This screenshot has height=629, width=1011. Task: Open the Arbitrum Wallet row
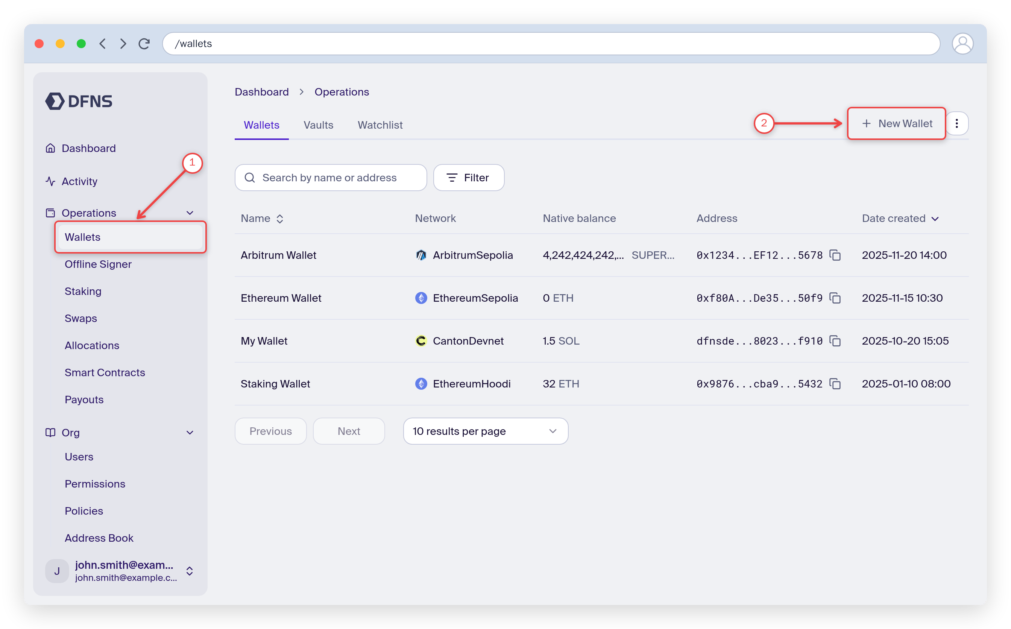[x=601, y=255]
